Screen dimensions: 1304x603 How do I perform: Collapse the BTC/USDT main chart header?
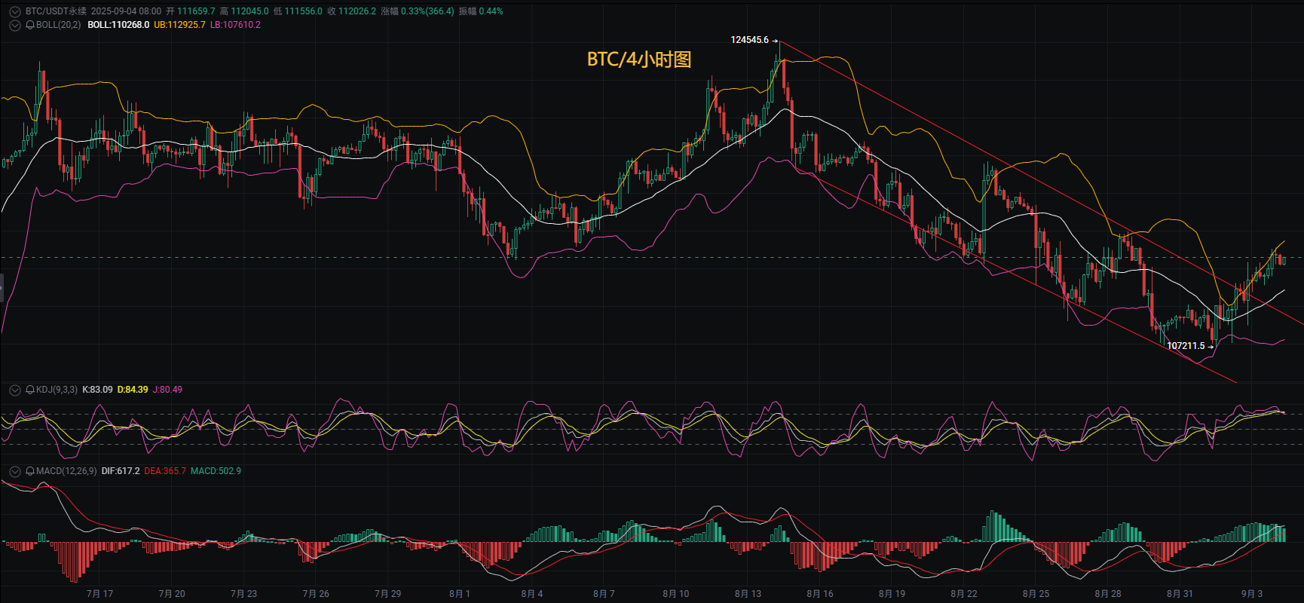[x=15, y=11]
